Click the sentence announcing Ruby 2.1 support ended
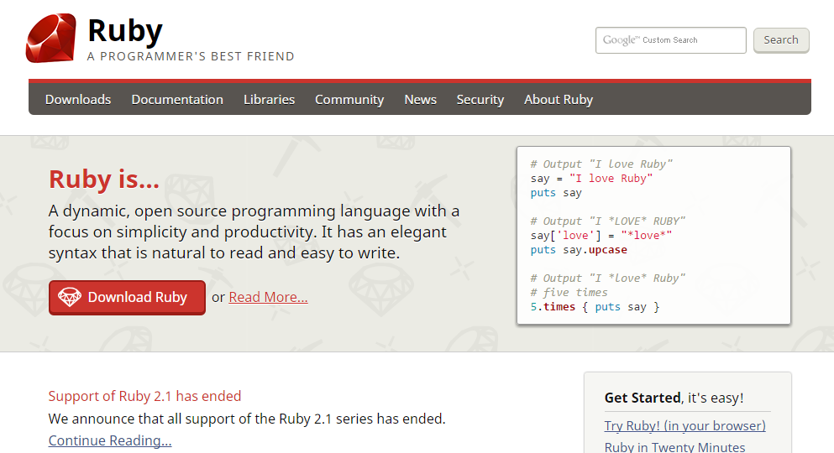The width and height of the screenshot is (834, 453). coord(247,419)
